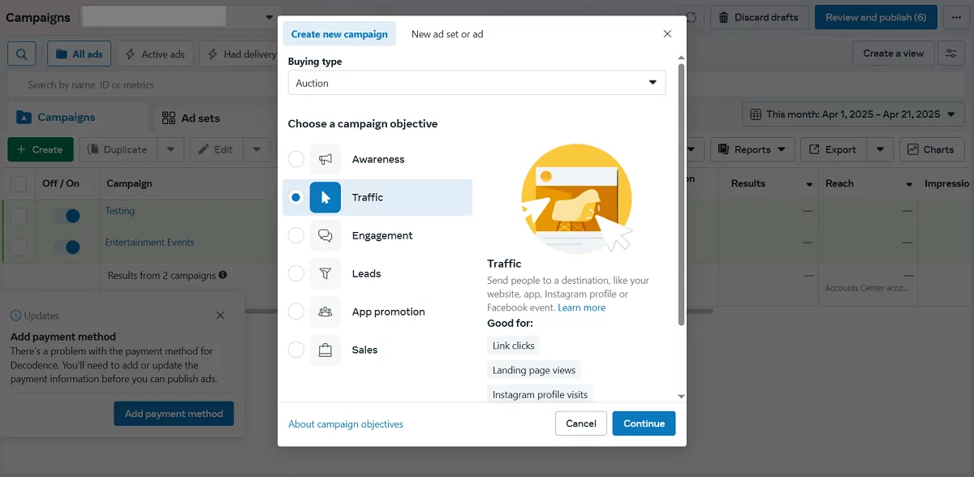Switch to New ad set or ad tab
This screenshot has width=974, height=477.
447,34
